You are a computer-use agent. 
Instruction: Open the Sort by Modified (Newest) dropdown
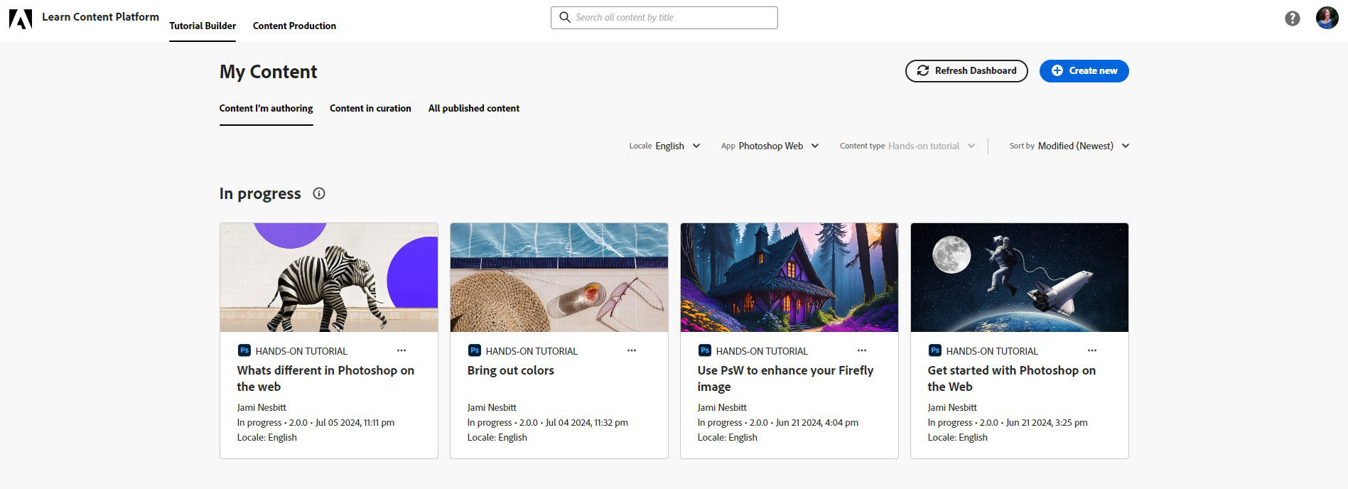click(1069, 146)
